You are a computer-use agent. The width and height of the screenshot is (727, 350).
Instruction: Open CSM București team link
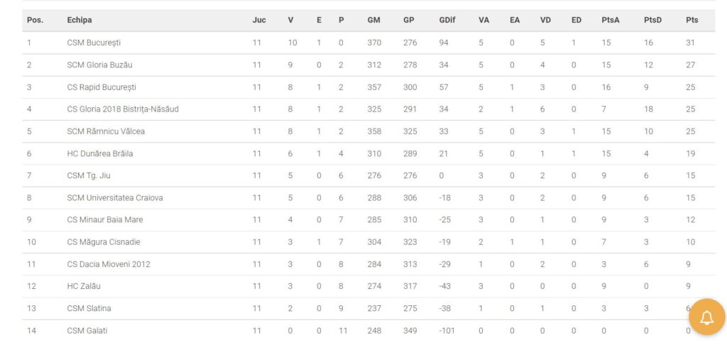click(x=94, y=43)
